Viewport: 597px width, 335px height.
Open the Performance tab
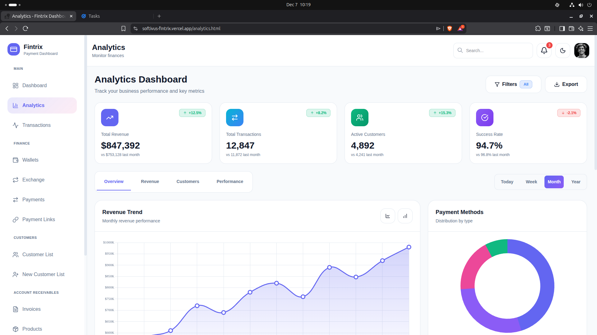pyautogui.click(x=229, y=181)
